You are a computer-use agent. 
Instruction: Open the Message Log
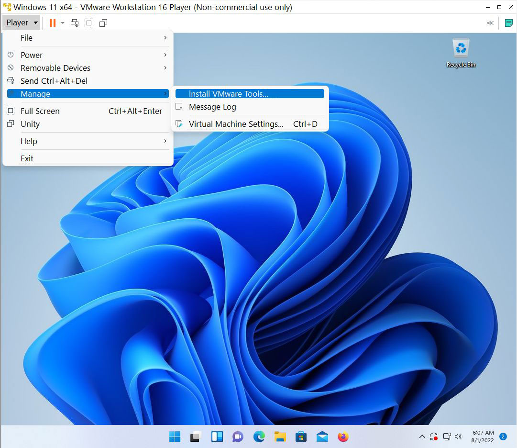[x=212, y=107]
